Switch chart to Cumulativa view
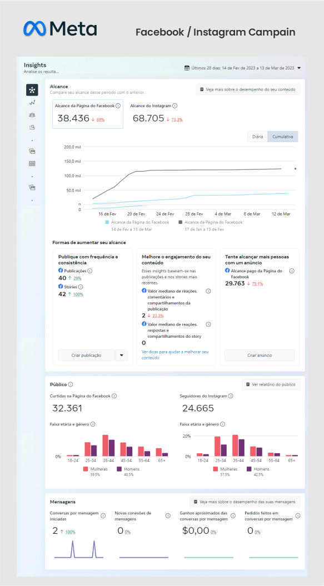This screenshot has width=324, height=586. coord(283,137)
